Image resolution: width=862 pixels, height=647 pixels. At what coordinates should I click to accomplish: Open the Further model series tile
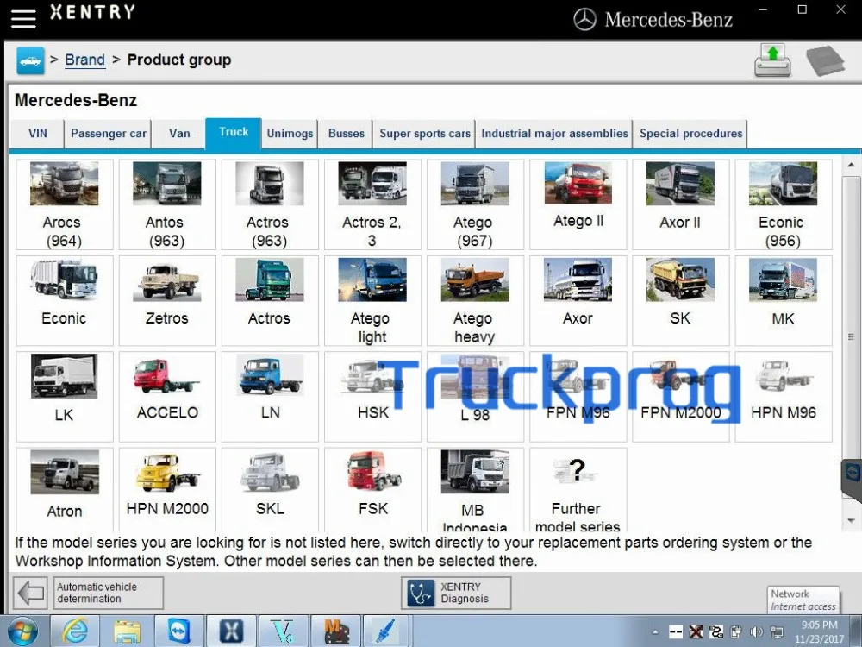point(578,489)
